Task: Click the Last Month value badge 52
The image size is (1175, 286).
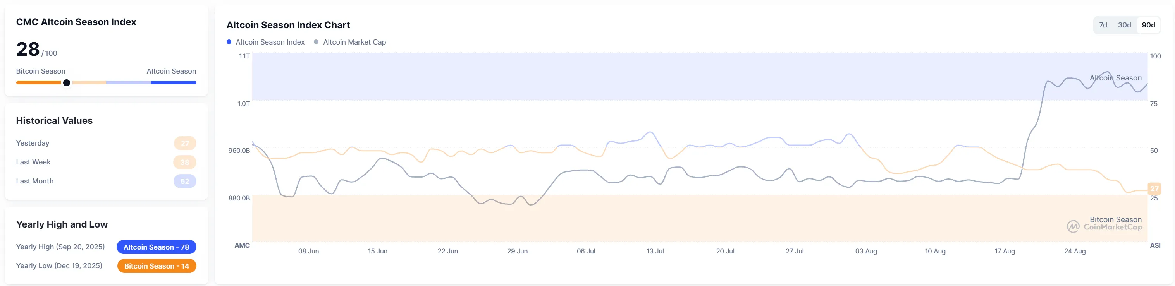Action: tap(185, 181)
